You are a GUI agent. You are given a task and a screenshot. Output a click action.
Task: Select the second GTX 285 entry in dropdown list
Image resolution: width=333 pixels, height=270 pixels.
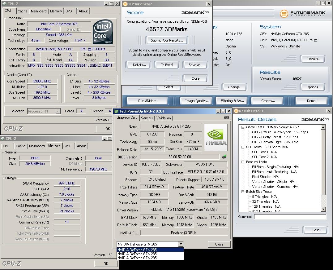(150, 254)
